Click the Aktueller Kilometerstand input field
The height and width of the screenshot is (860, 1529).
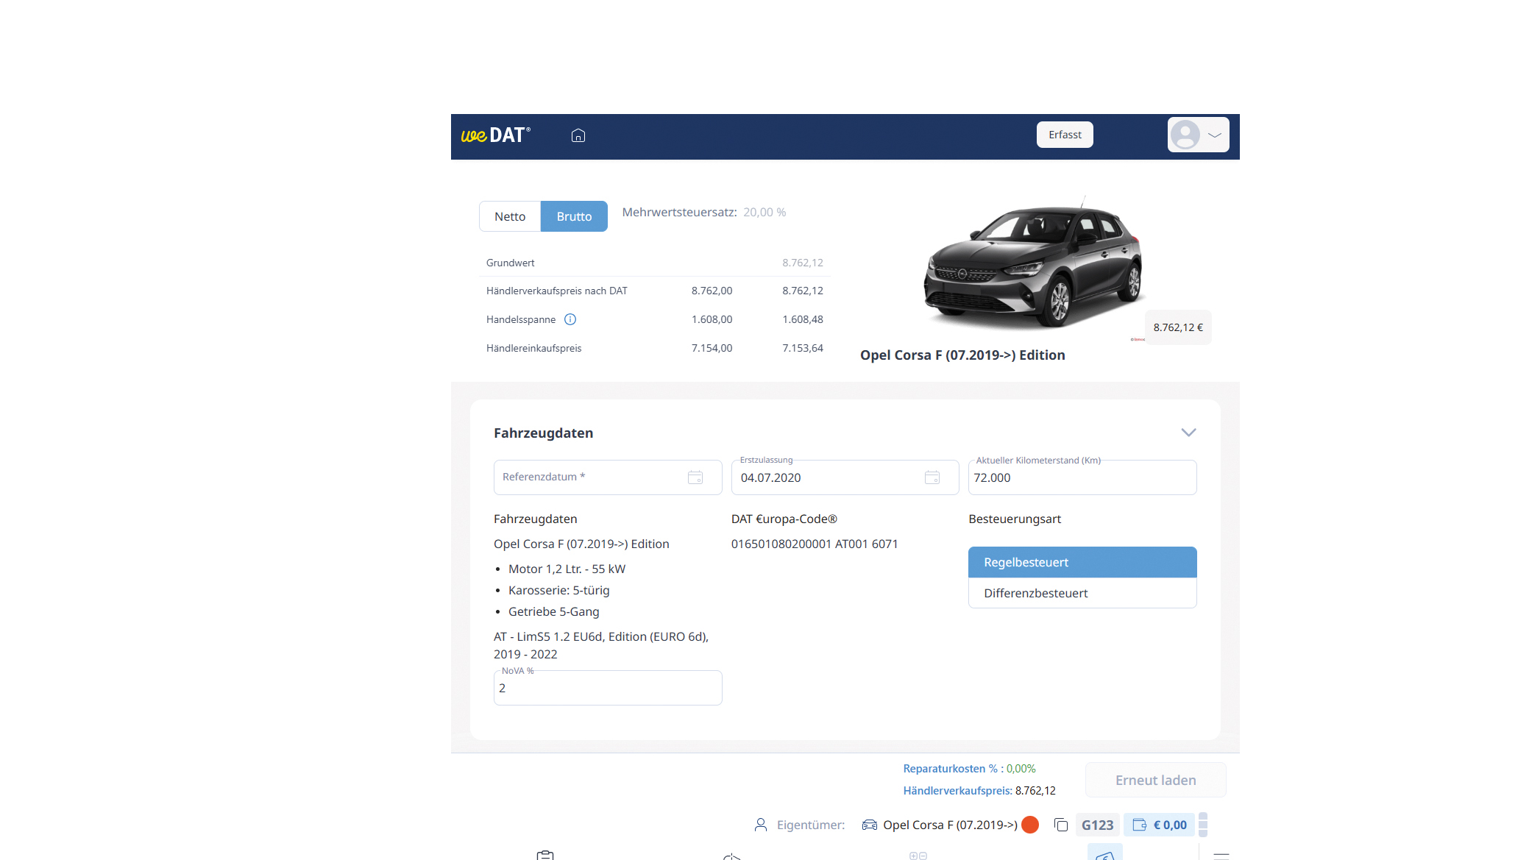1082,477
